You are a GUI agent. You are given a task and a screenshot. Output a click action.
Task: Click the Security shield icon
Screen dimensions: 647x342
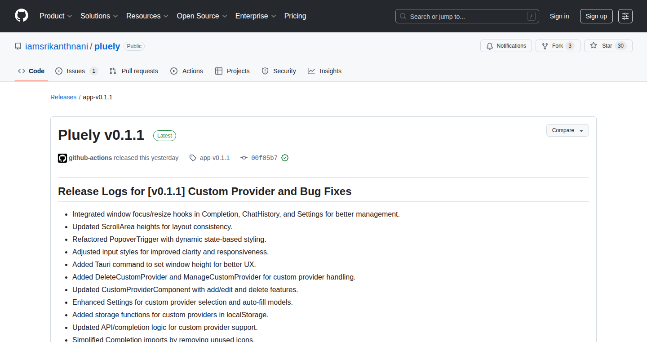265,71
